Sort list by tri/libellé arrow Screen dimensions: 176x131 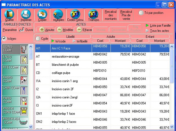coord(74,41)
